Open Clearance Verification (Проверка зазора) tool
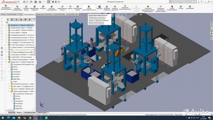The image size is (213, 120). [x=26, y=8]
